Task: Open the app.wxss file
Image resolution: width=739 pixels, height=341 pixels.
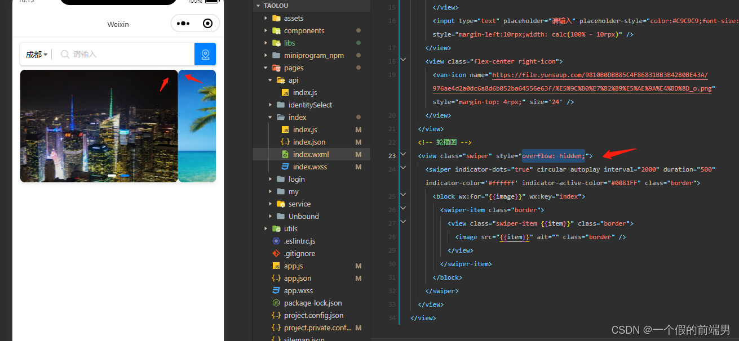Action: [298, 290]
